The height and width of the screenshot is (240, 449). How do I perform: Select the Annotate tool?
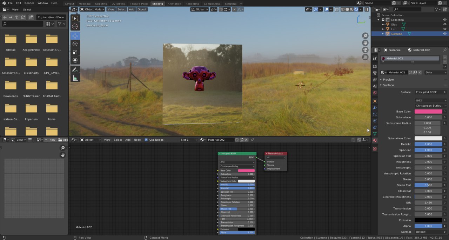[x=75, y=70]
